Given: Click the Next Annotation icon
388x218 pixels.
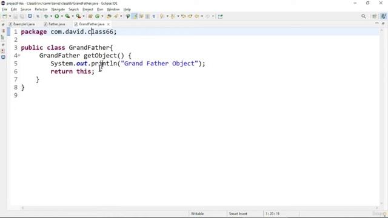Looking at the screenshot, I should pyautogui.click(x=162, y=16).
